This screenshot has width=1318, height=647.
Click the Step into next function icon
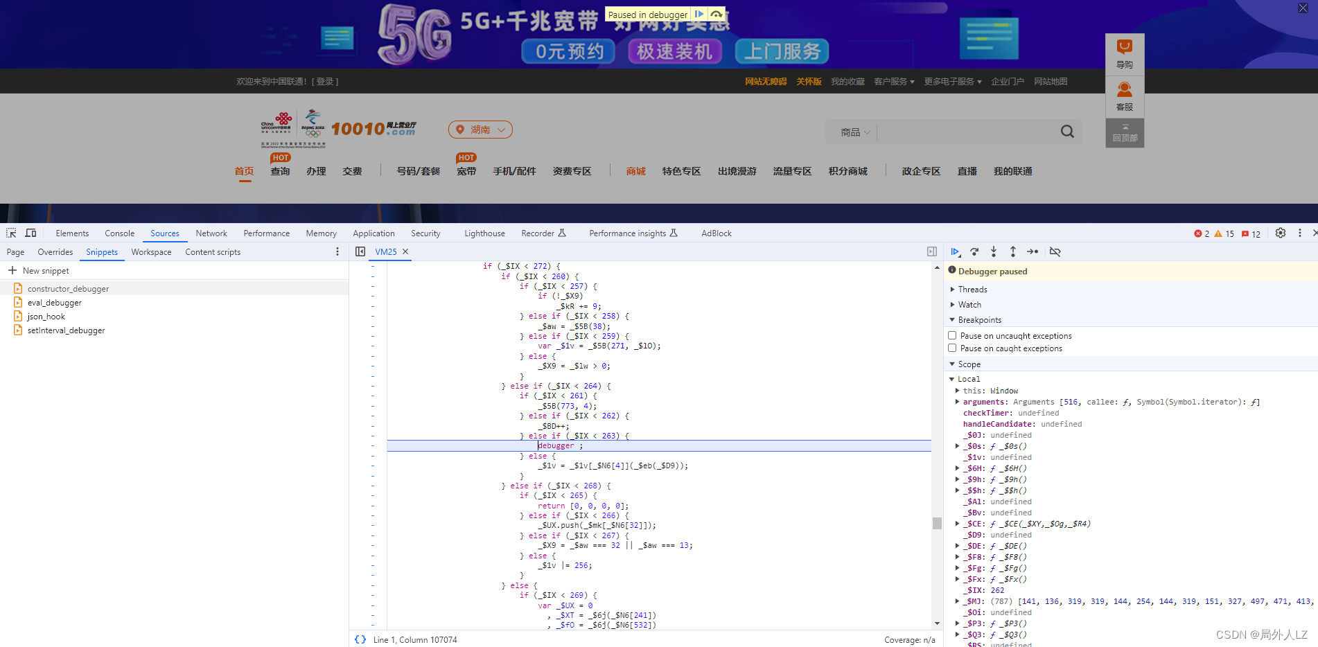pos(994,251)
